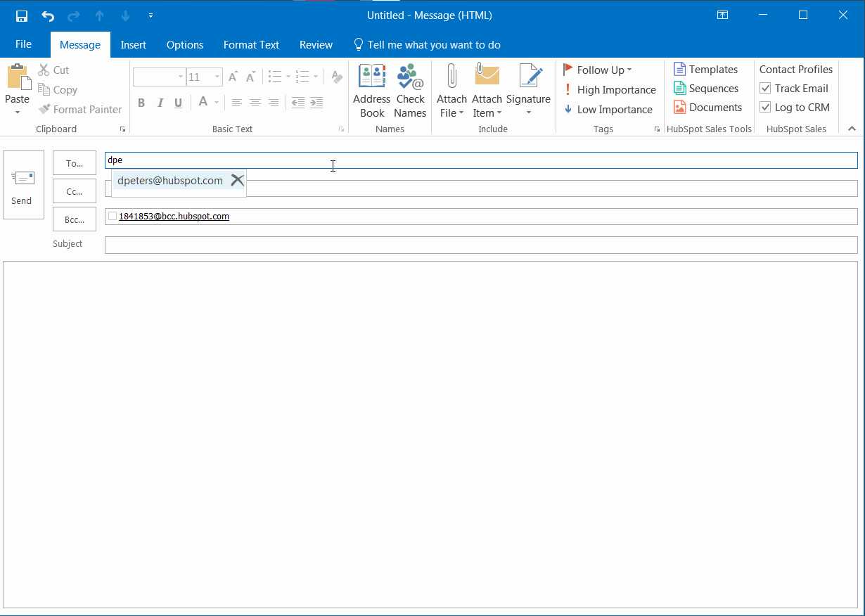865x616 pixels.
Task: Click the Increase Indent icon
Action: [x=316, y=103]
